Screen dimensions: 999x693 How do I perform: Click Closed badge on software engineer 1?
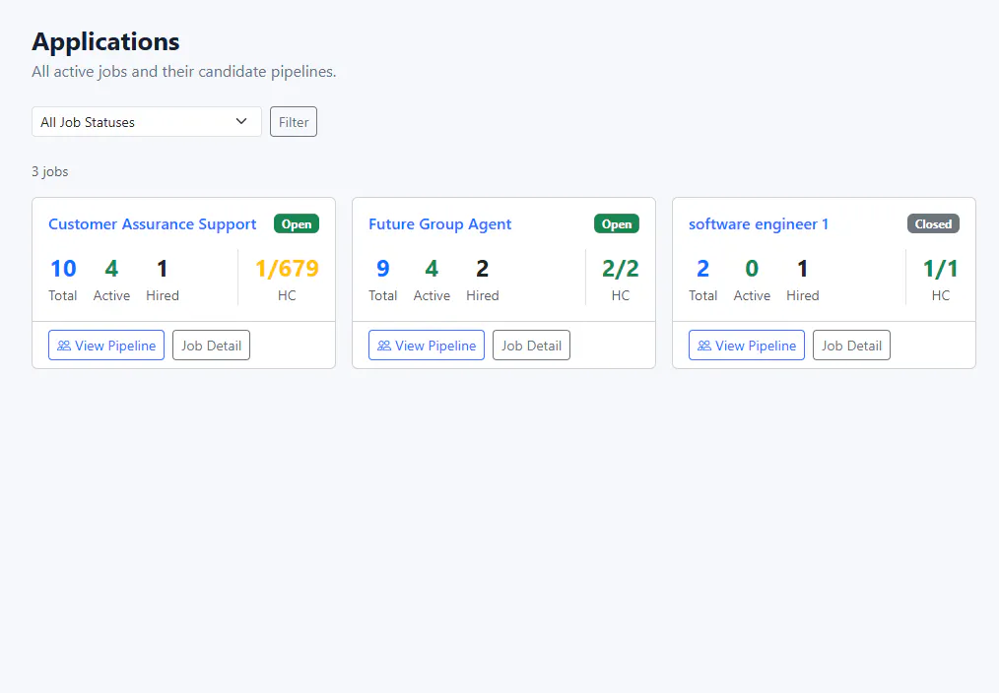933,224
